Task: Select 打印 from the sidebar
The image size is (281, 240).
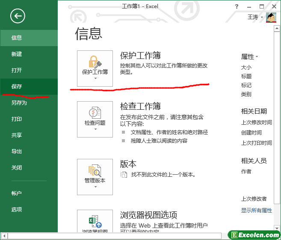Action: 17,119
